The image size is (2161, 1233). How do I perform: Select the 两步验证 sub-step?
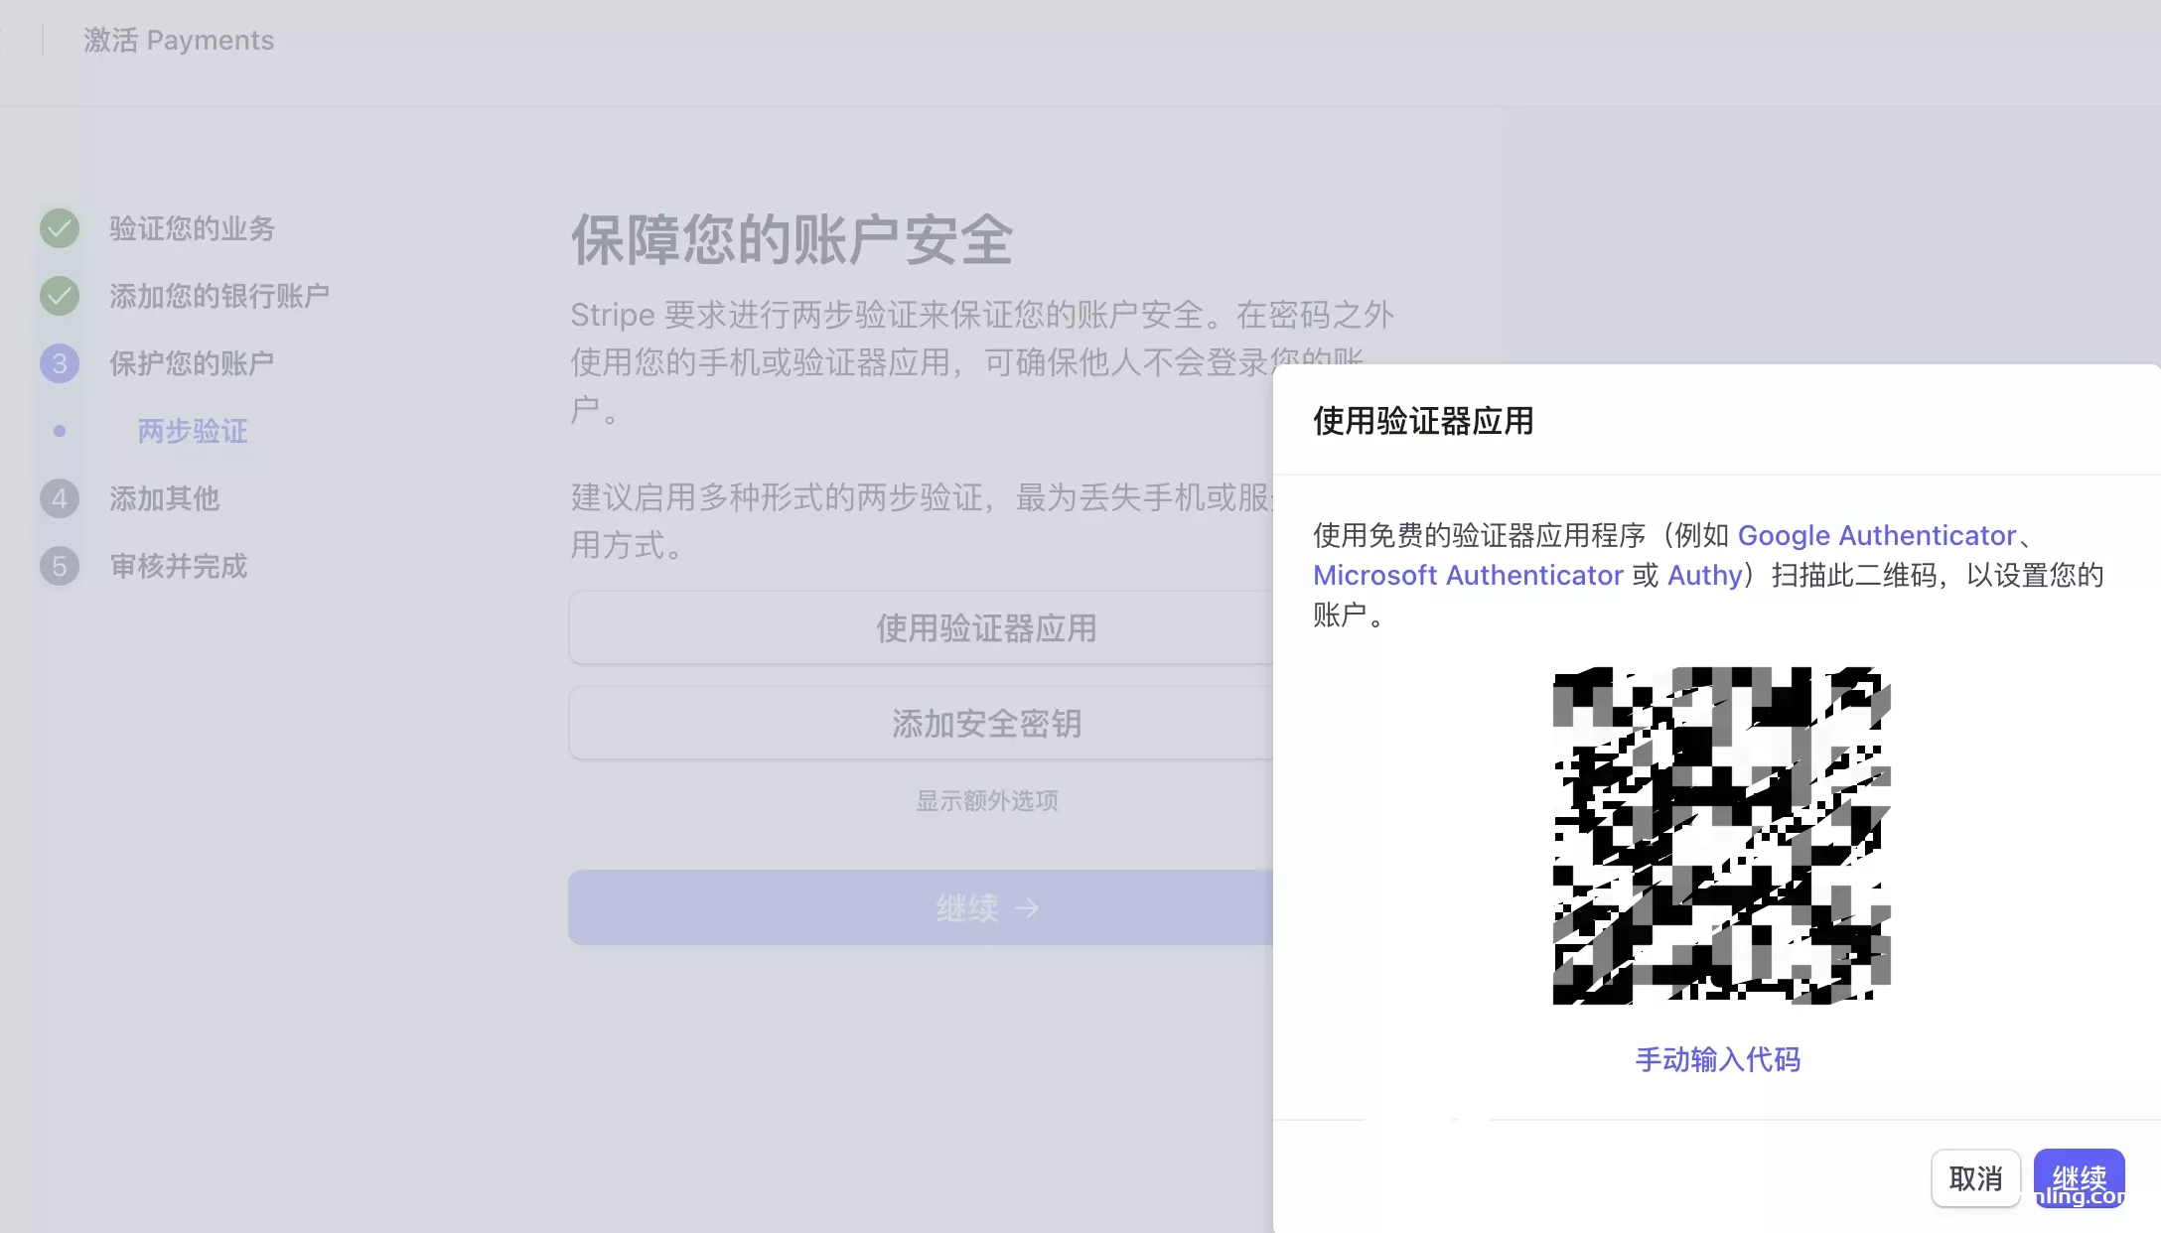[193, 431]
